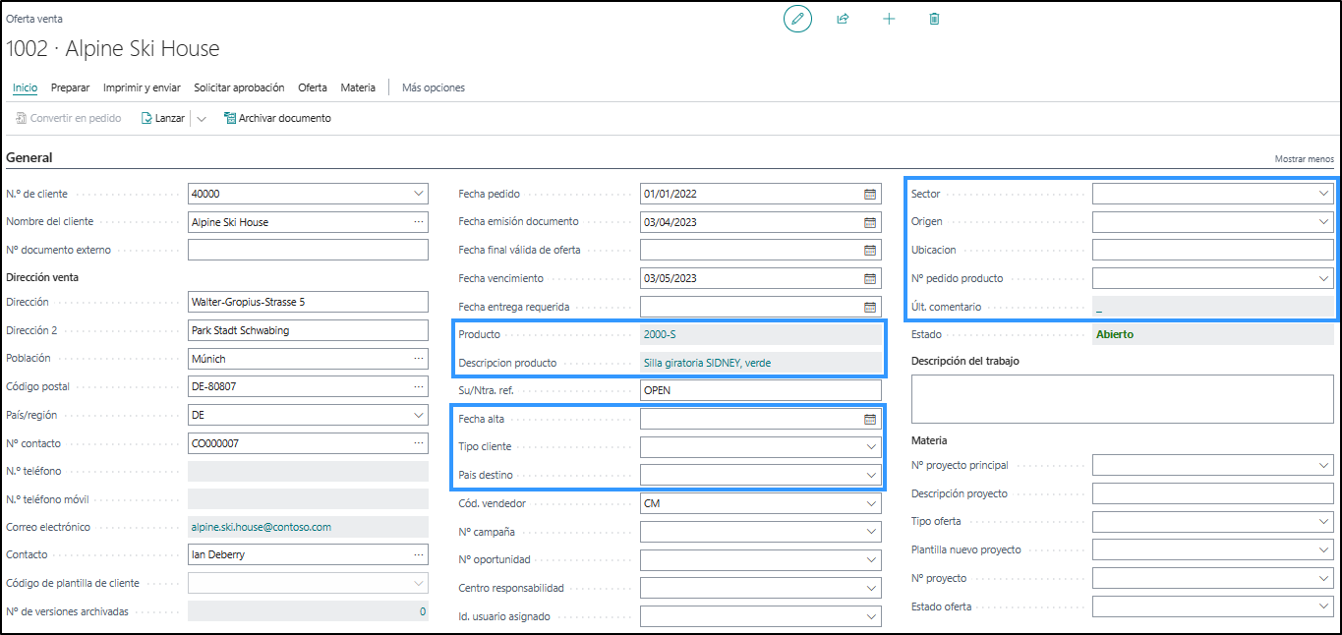Screen dimensions: 1342x635
Task: Click the Dirección 2 field
Action: [x=308, y=330]
